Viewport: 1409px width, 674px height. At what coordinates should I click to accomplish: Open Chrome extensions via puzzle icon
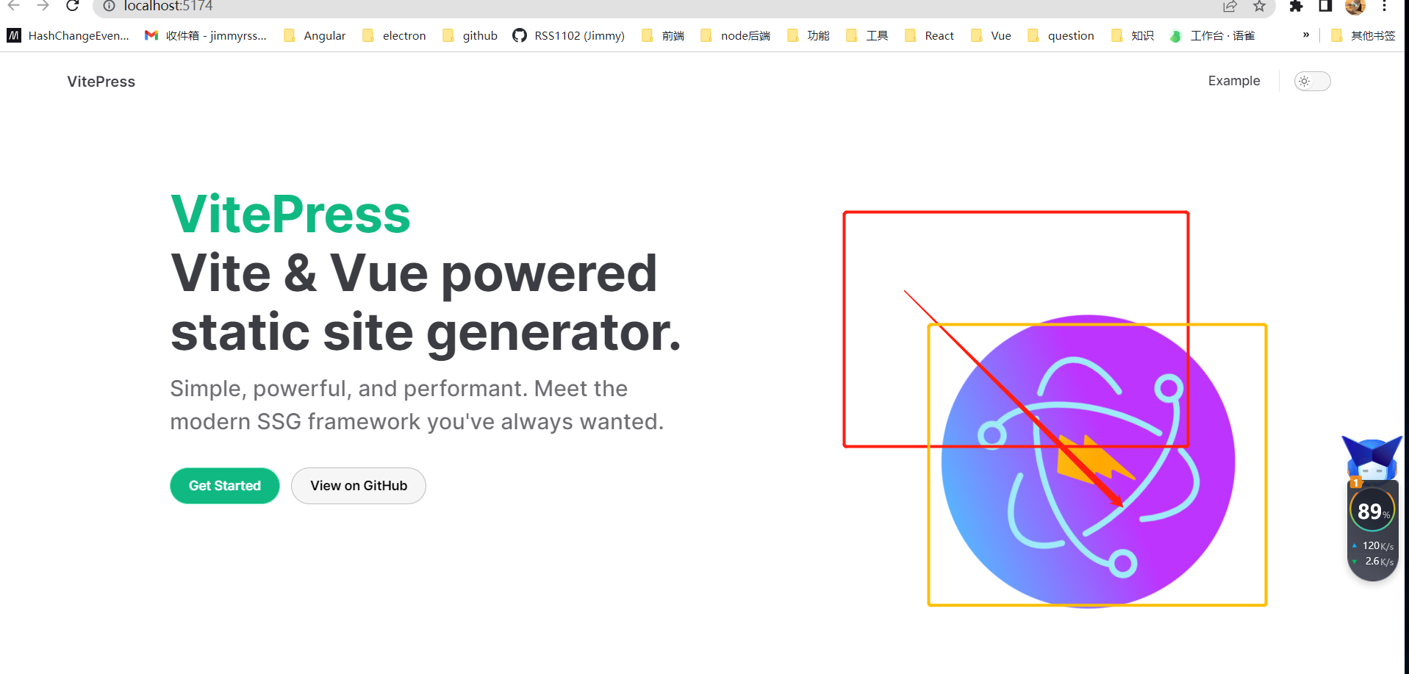(1295, 7)
